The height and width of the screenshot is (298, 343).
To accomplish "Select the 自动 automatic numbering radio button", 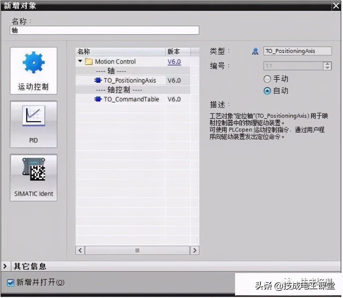I will tap(267, 91).
